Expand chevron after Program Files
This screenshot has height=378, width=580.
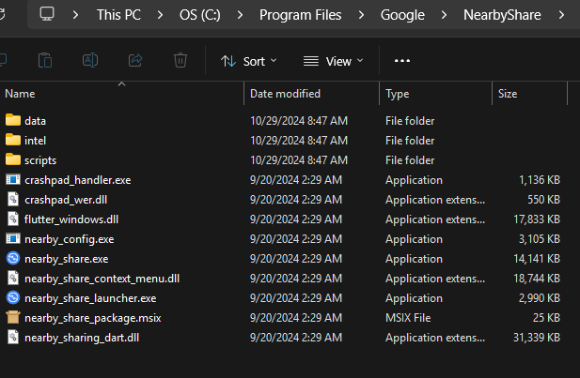coord(361,15)
